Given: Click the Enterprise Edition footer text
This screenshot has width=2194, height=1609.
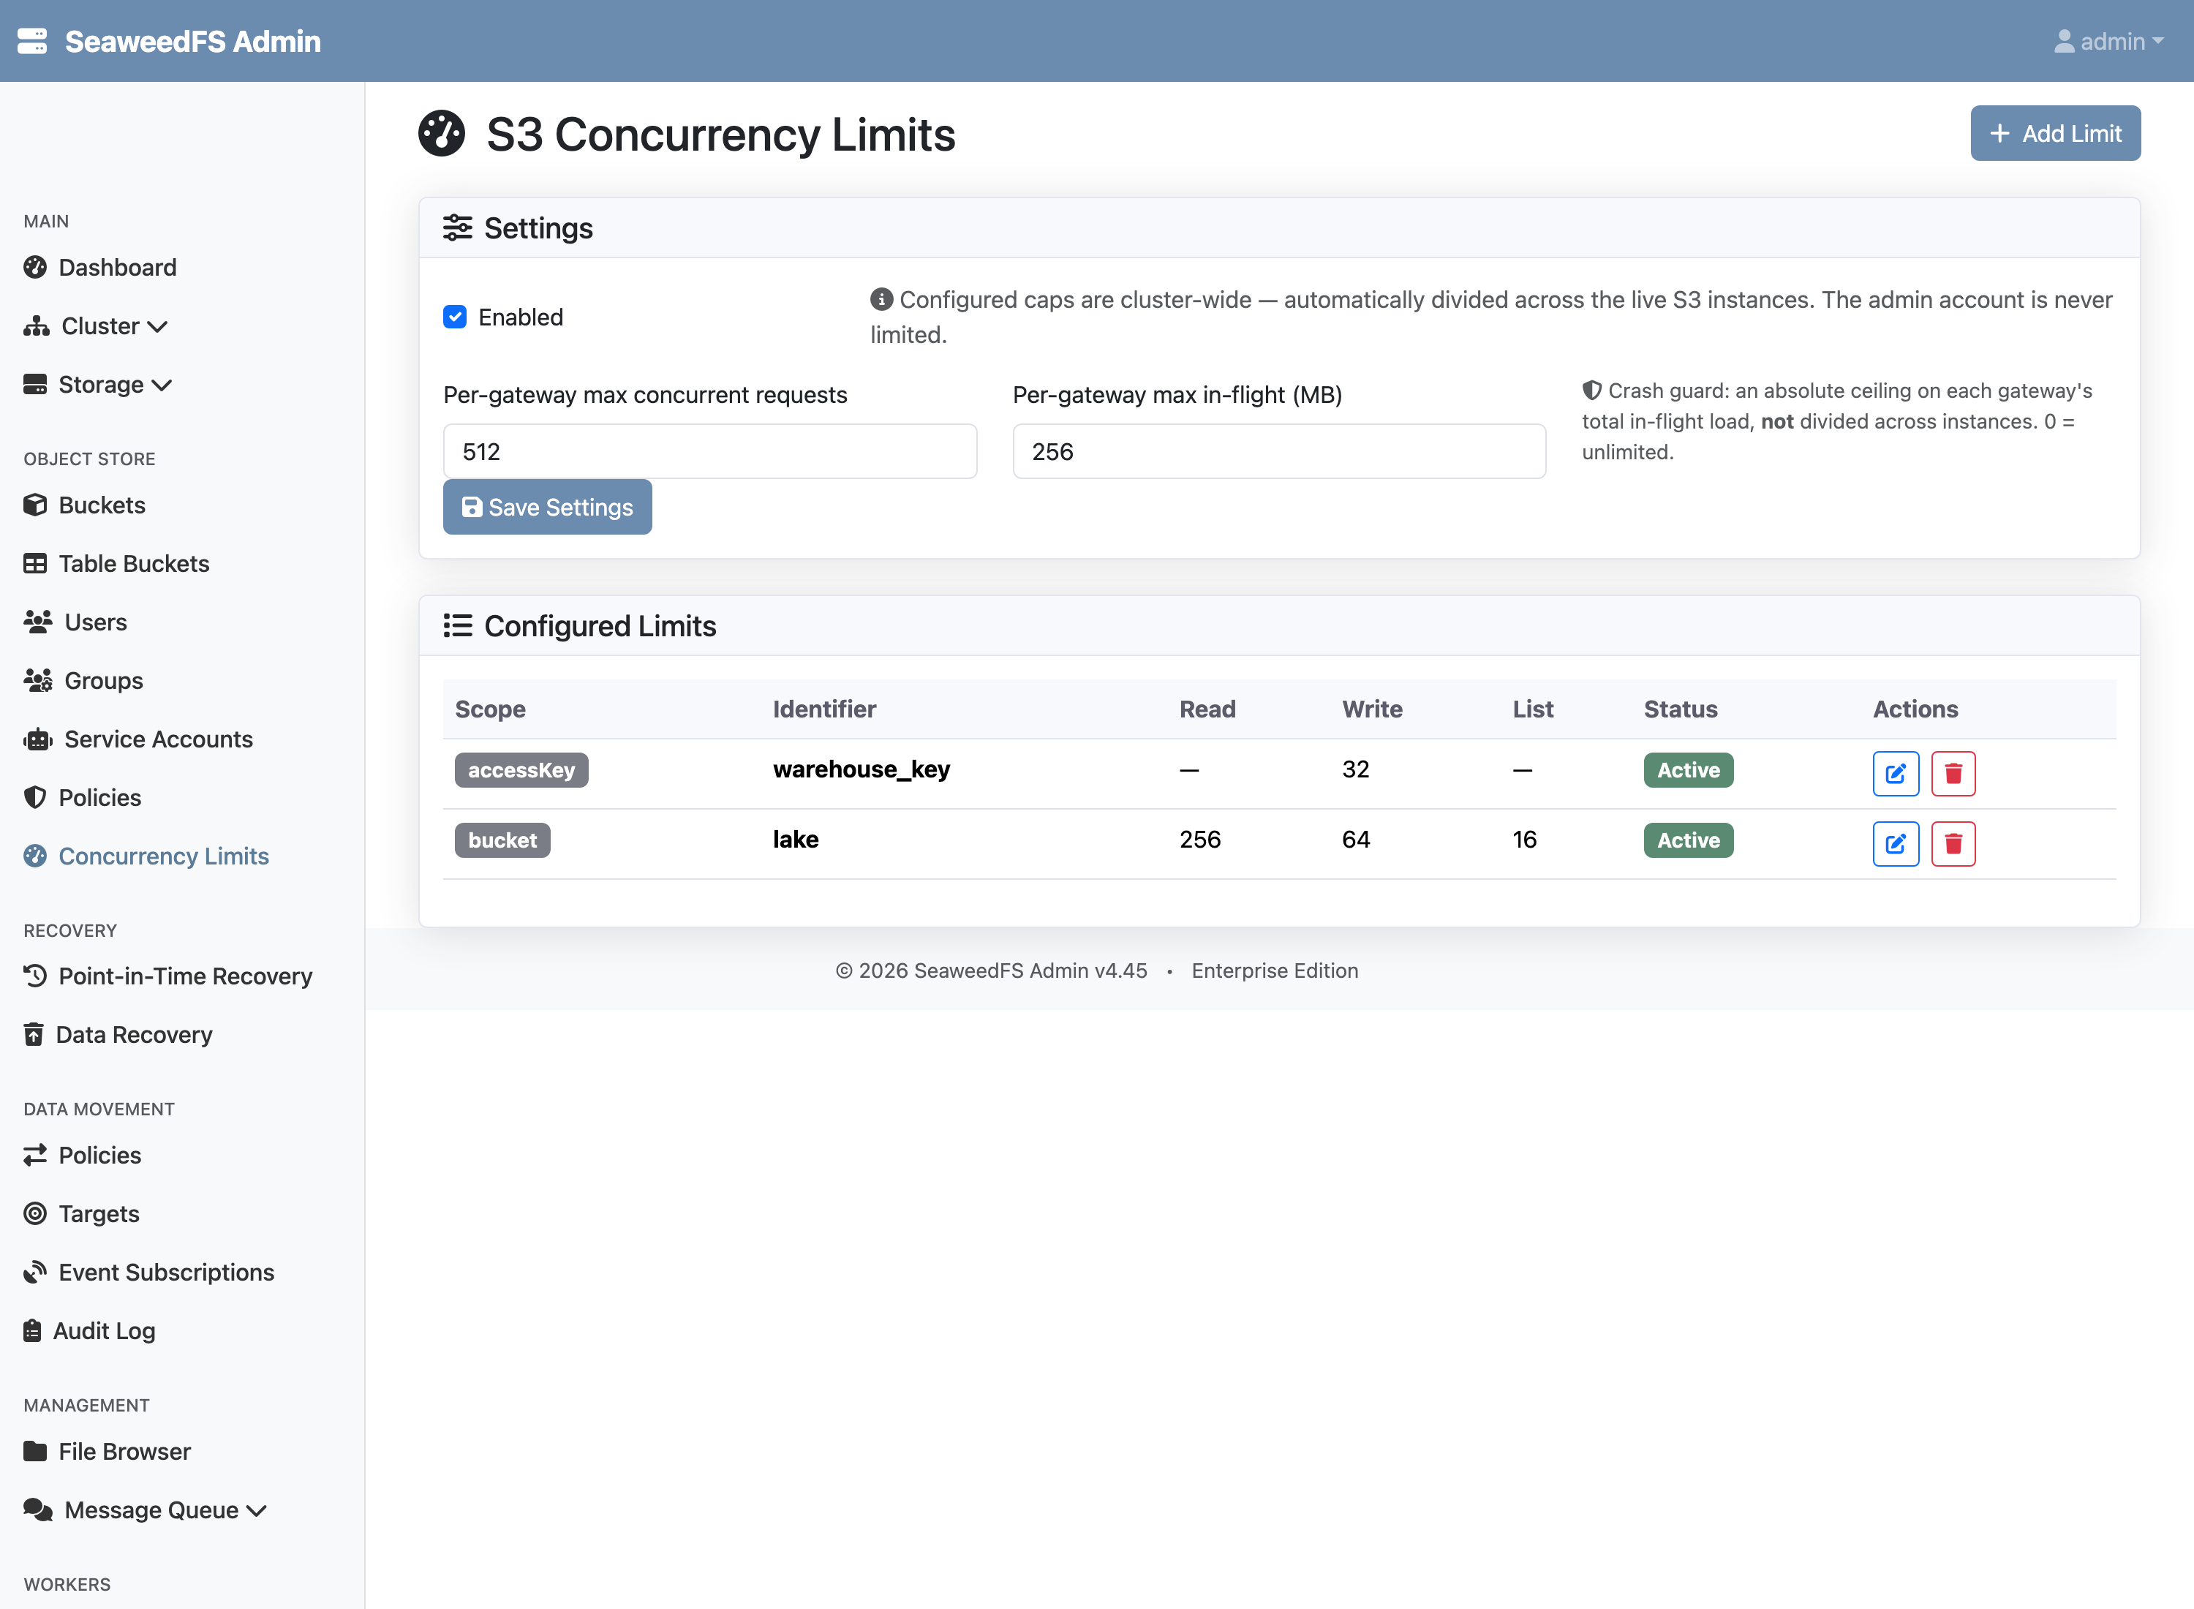Looking at the screenshot, I should tap(1274, 970).
